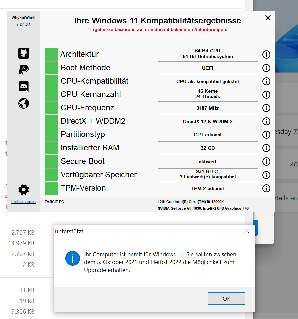Image resolution: width=298 pixels, height=319 pixels.
Task: Click the 'v 2.4.3.1' version label
Action: coord(24,24)
